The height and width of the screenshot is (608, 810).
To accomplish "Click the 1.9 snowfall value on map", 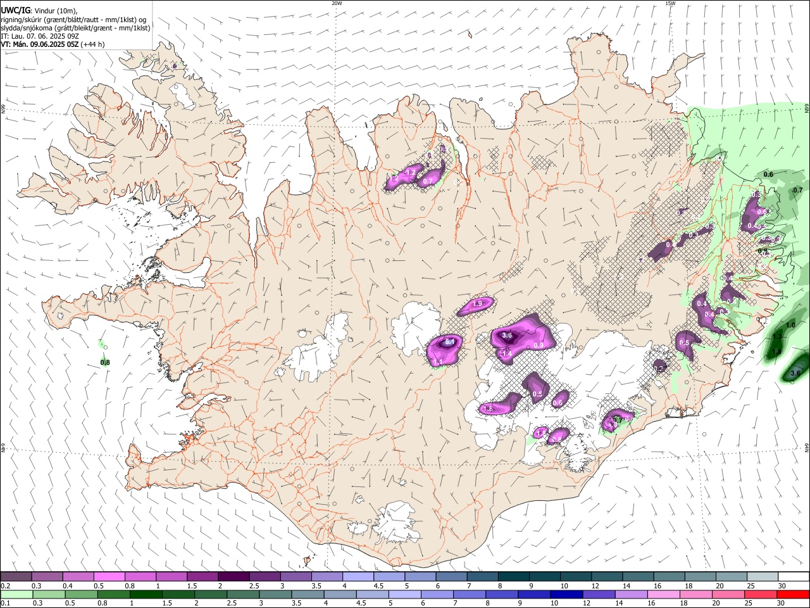I will pos(478,304).
